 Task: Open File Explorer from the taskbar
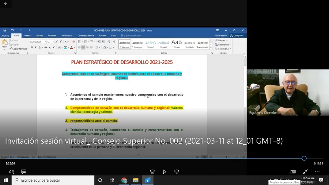pos(136,180)
